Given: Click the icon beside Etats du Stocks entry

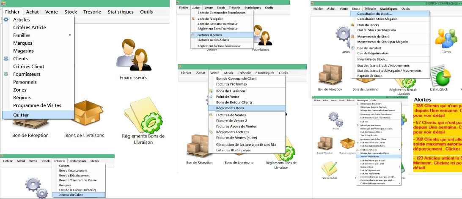Looking at the screenshot, I should click(353, 25).
